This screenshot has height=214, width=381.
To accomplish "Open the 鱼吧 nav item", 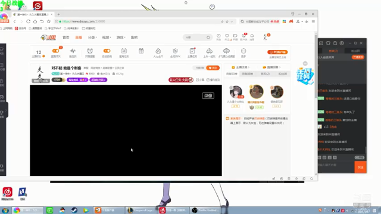I will coord(134,37).
